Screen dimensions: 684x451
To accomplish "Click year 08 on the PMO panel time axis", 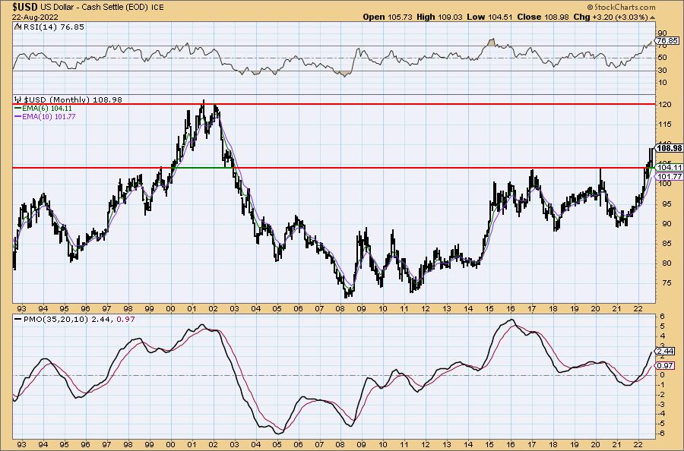I will point(340,444).
